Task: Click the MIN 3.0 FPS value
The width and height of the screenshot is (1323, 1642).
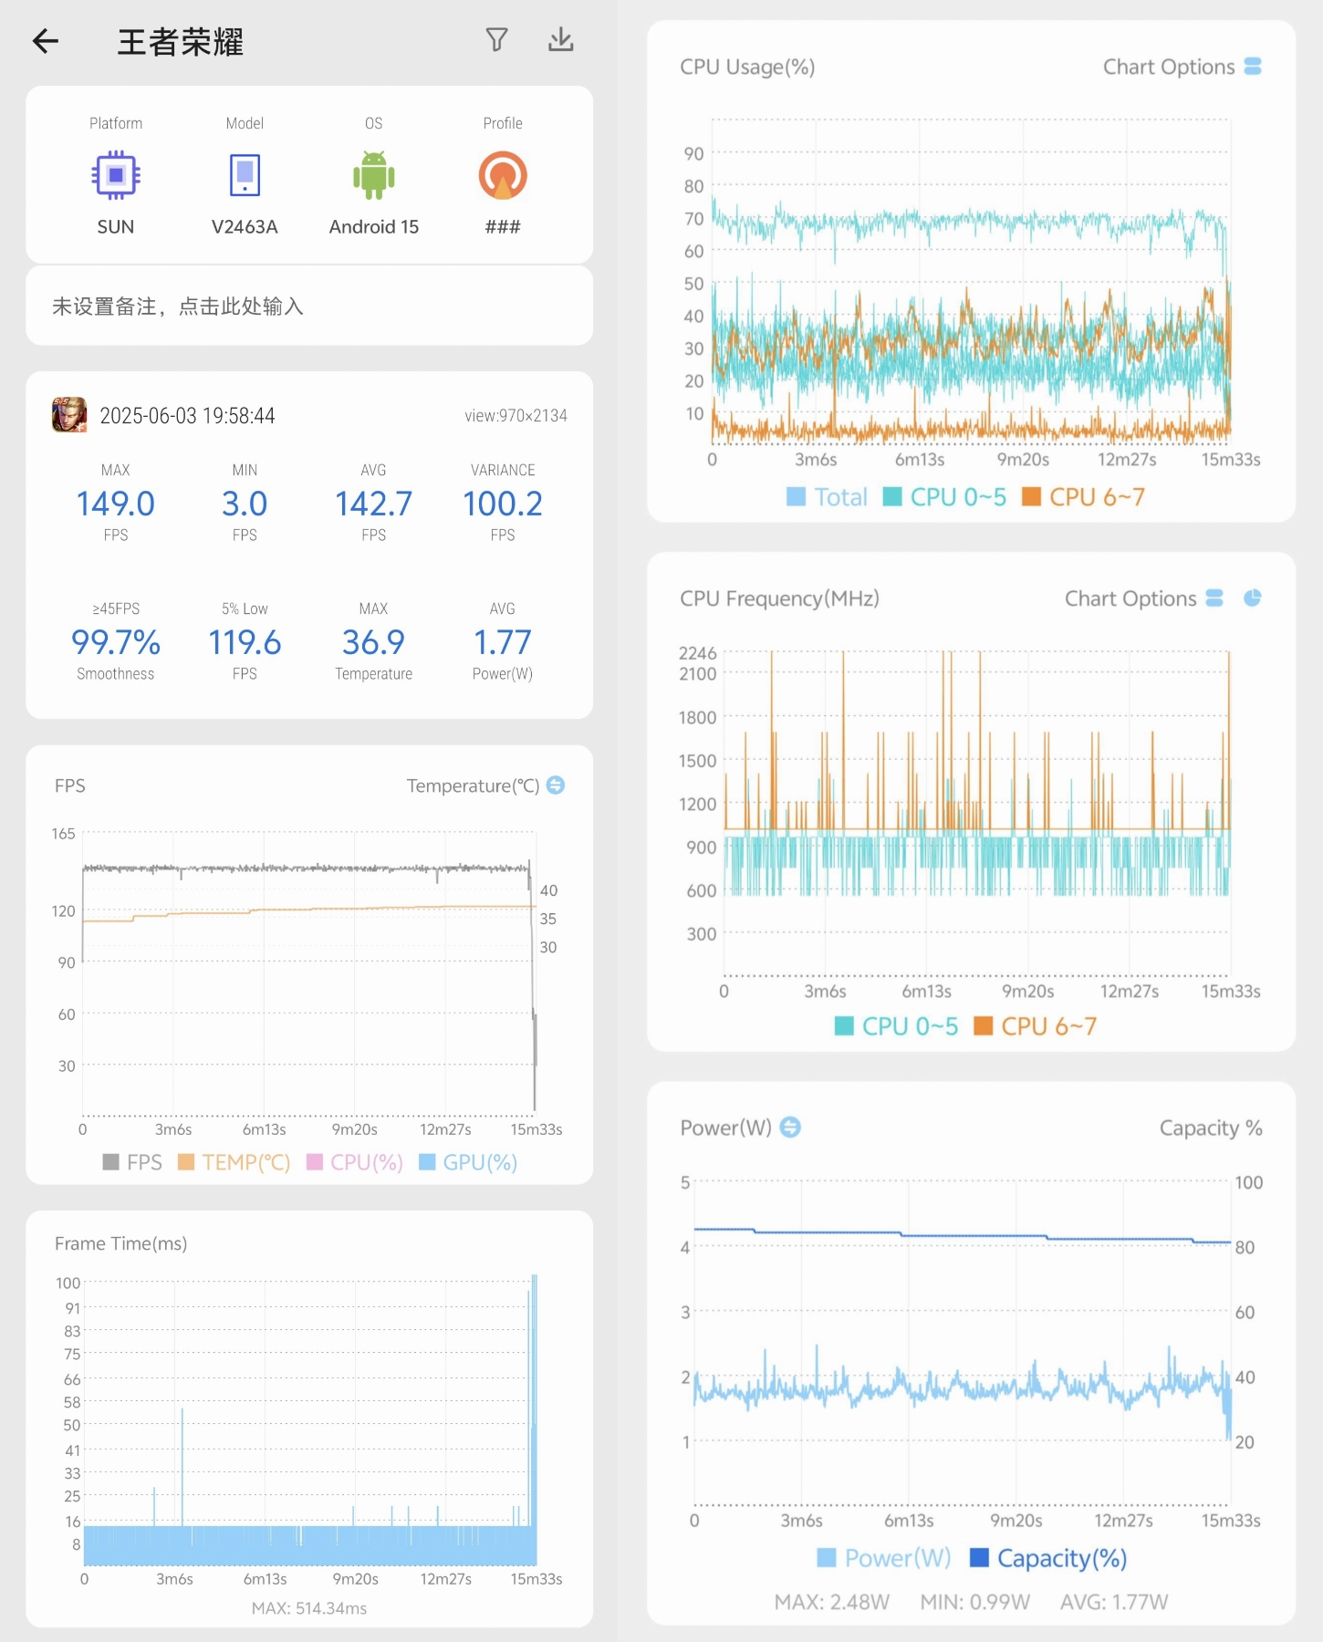Action: [x=245, y=504]
